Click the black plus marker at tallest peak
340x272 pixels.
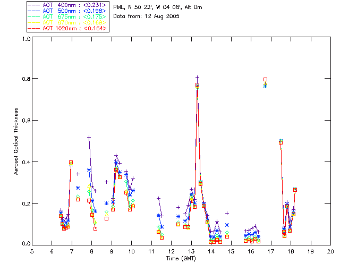point(197,78)
